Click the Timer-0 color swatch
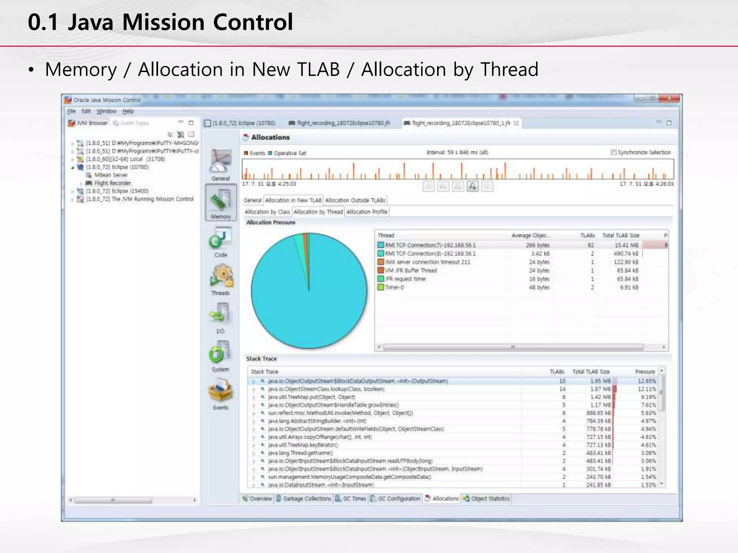Screen dimensions: 738x553 (x=381, y=287)
